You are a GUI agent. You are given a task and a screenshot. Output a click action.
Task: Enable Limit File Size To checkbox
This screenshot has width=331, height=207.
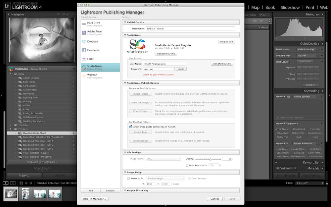[x=187, y=165]
